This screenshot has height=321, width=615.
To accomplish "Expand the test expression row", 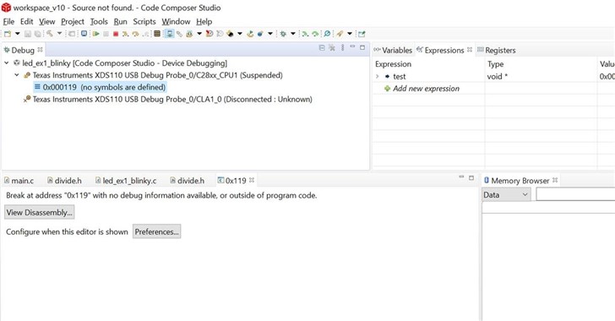I will (378, 77).
